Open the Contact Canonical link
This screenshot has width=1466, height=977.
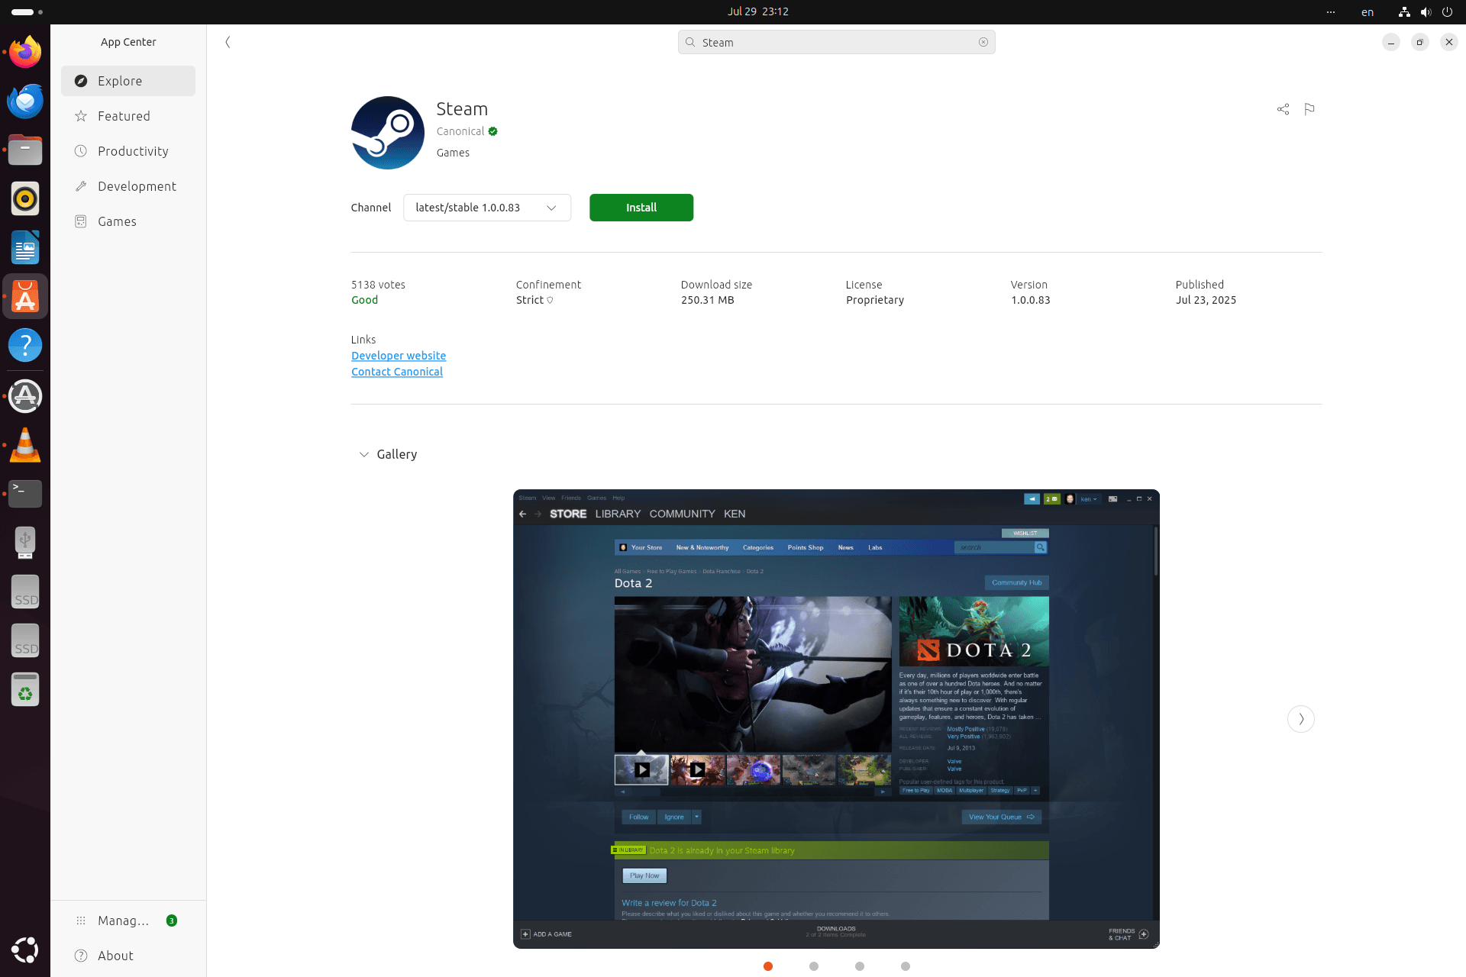click(x=397, y=372)
